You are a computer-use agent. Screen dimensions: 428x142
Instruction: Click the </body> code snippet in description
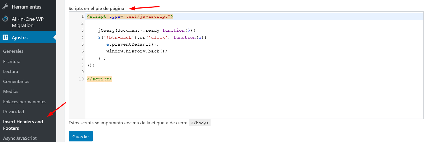tap(200, 123)
